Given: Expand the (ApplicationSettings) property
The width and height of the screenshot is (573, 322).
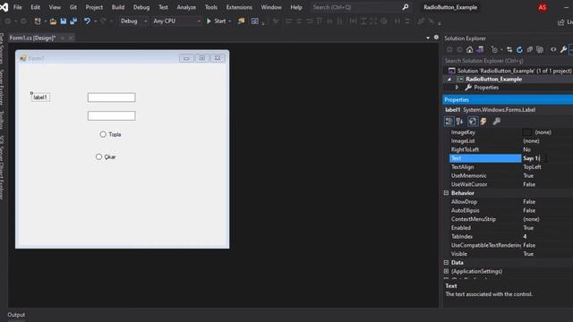Looking at the screenshot, I should pos(446,271).
